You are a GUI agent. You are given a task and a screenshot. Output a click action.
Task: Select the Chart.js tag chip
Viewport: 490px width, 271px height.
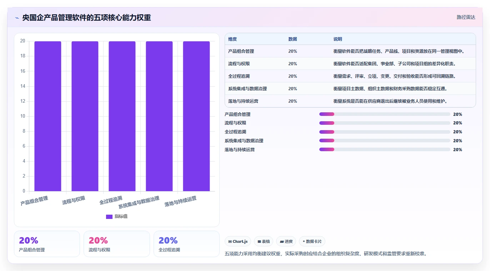[x=238, y=241]
